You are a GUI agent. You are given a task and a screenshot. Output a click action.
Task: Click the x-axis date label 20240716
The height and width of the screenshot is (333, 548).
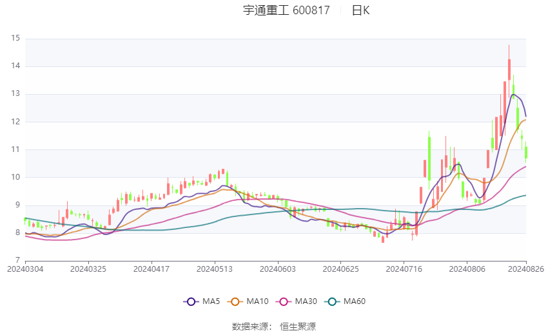click(x=404, y=269)
